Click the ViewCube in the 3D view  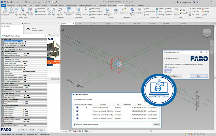(207, 33)
